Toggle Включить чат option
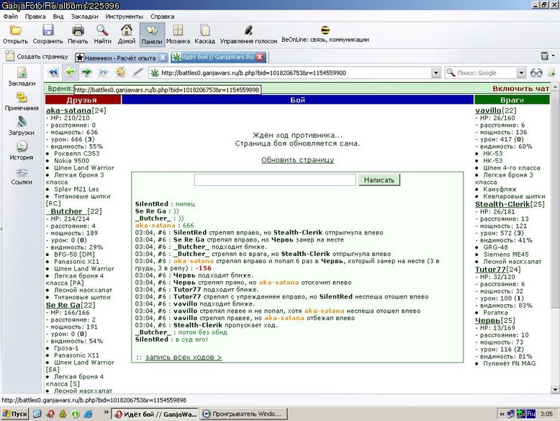The width and height of the screenshot is (560, 421). 520,89
